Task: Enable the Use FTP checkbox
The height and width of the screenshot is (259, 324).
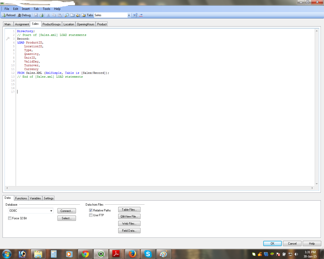Action: coord(91,215)
